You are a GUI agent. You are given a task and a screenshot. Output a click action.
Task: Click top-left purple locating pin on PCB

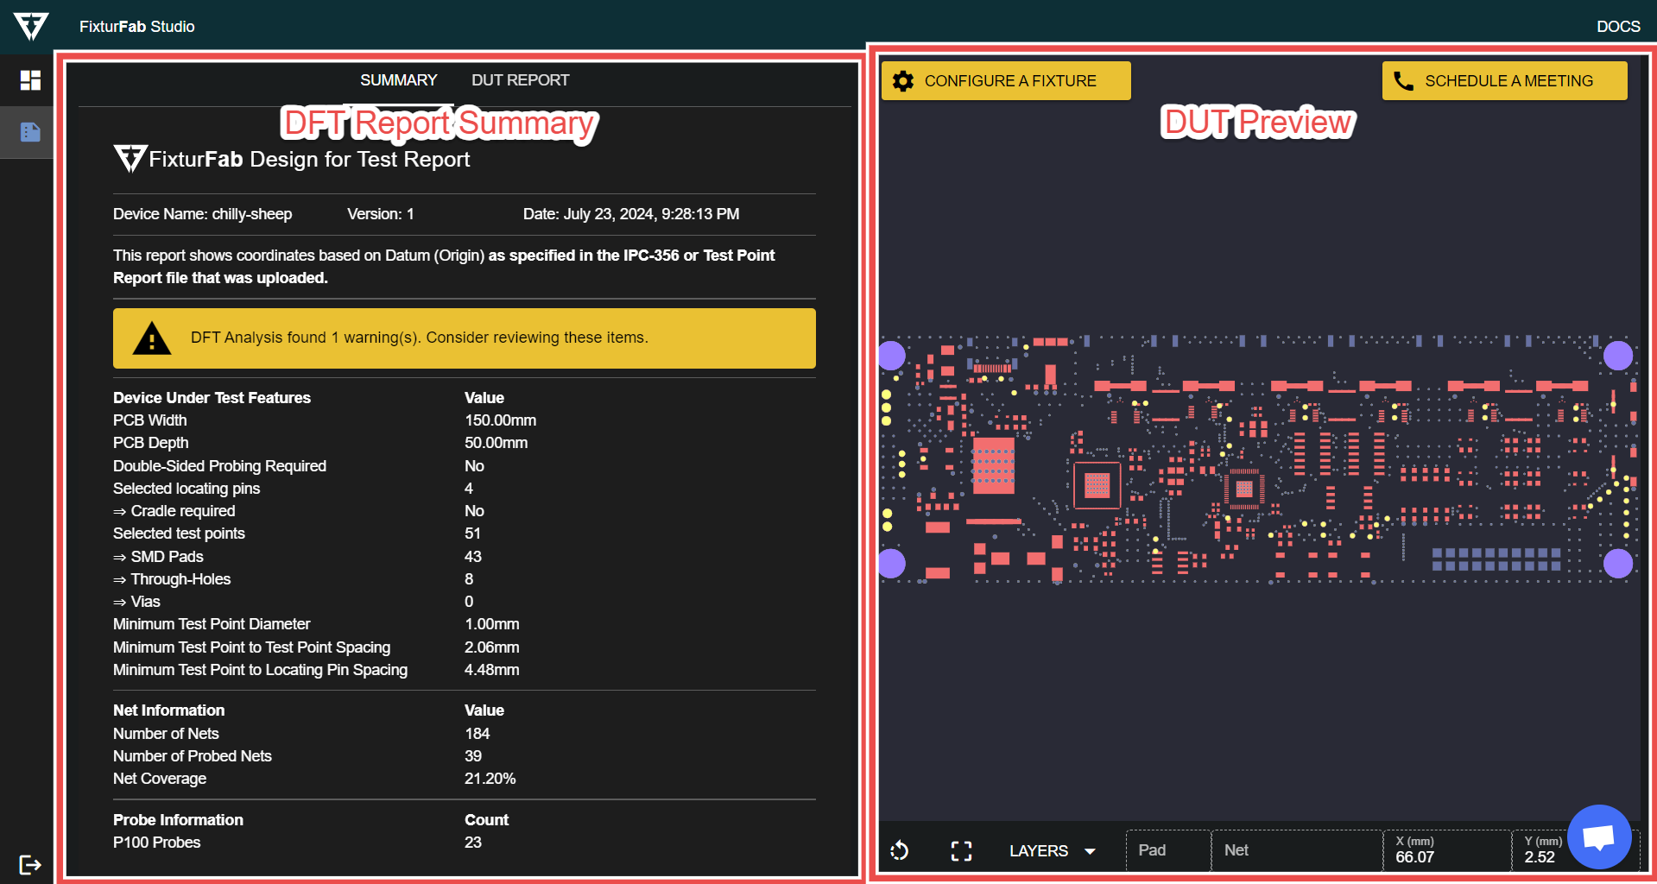[891, 355]
